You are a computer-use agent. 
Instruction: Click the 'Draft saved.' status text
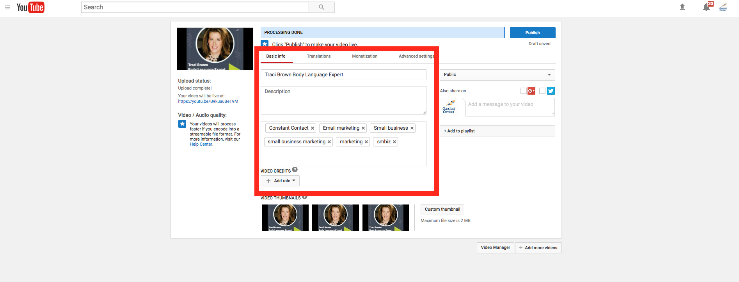point(540,44)
